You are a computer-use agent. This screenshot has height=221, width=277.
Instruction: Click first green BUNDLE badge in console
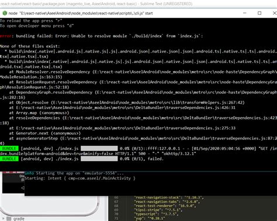coord(9,149)
